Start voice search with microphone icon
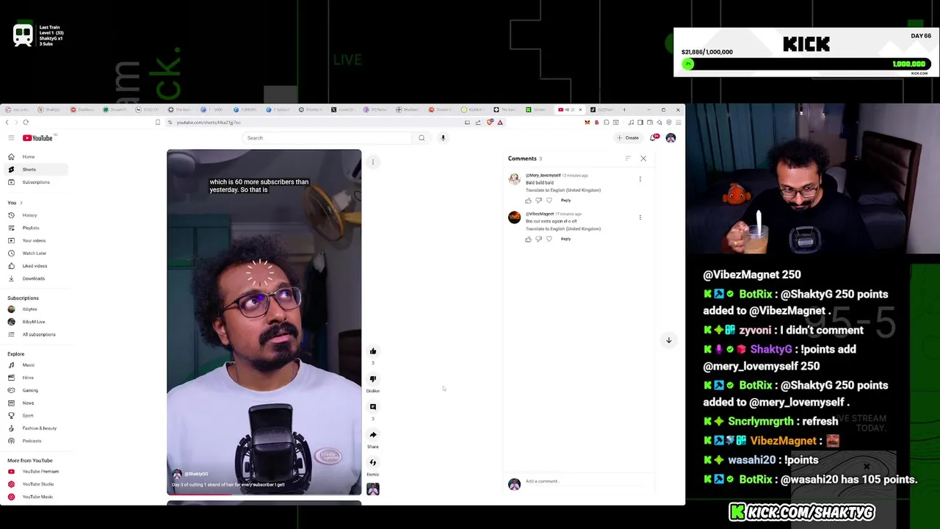 point(443,138)
